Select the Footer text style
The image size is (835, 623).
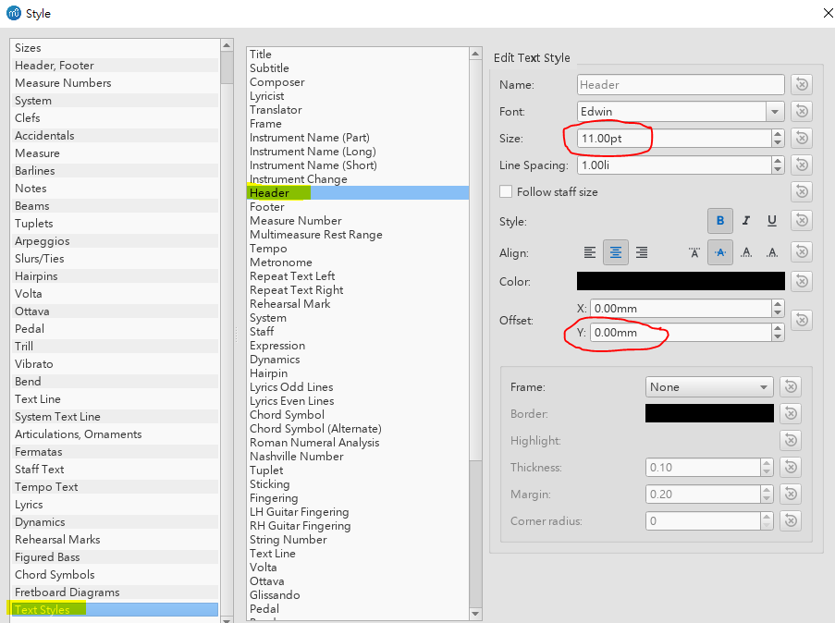(x=358, y=207)
